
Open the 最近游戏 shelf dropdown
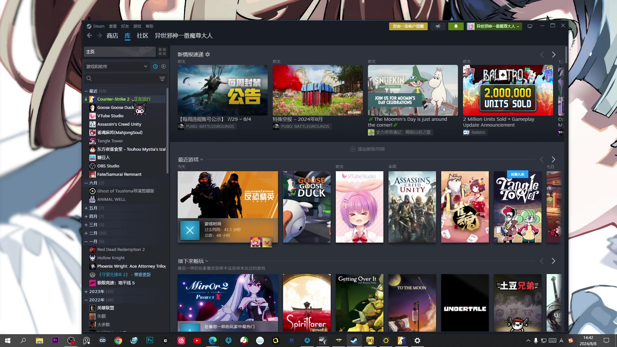point(191,160)
